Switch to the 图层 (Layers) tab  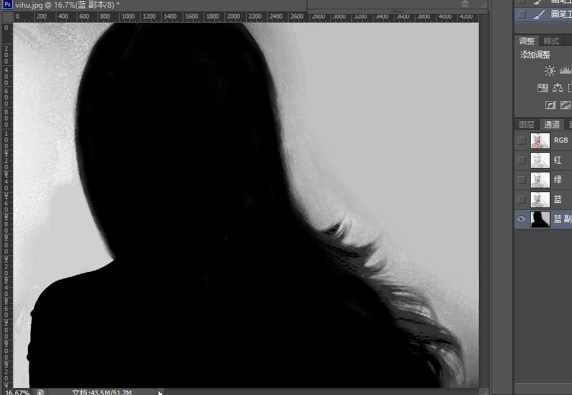tap(526, 124)
